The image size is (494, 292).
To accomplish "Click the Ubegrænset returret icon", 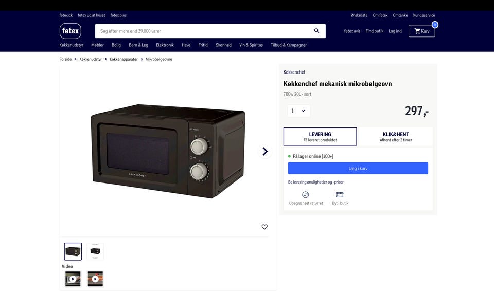I will click(306, 195).
